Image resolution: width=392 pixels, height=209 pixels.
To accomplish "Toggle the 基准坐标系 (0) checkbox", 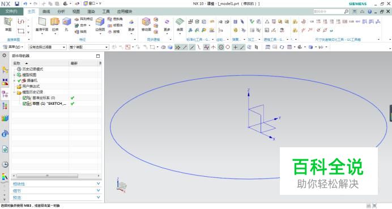I will 24,98.
